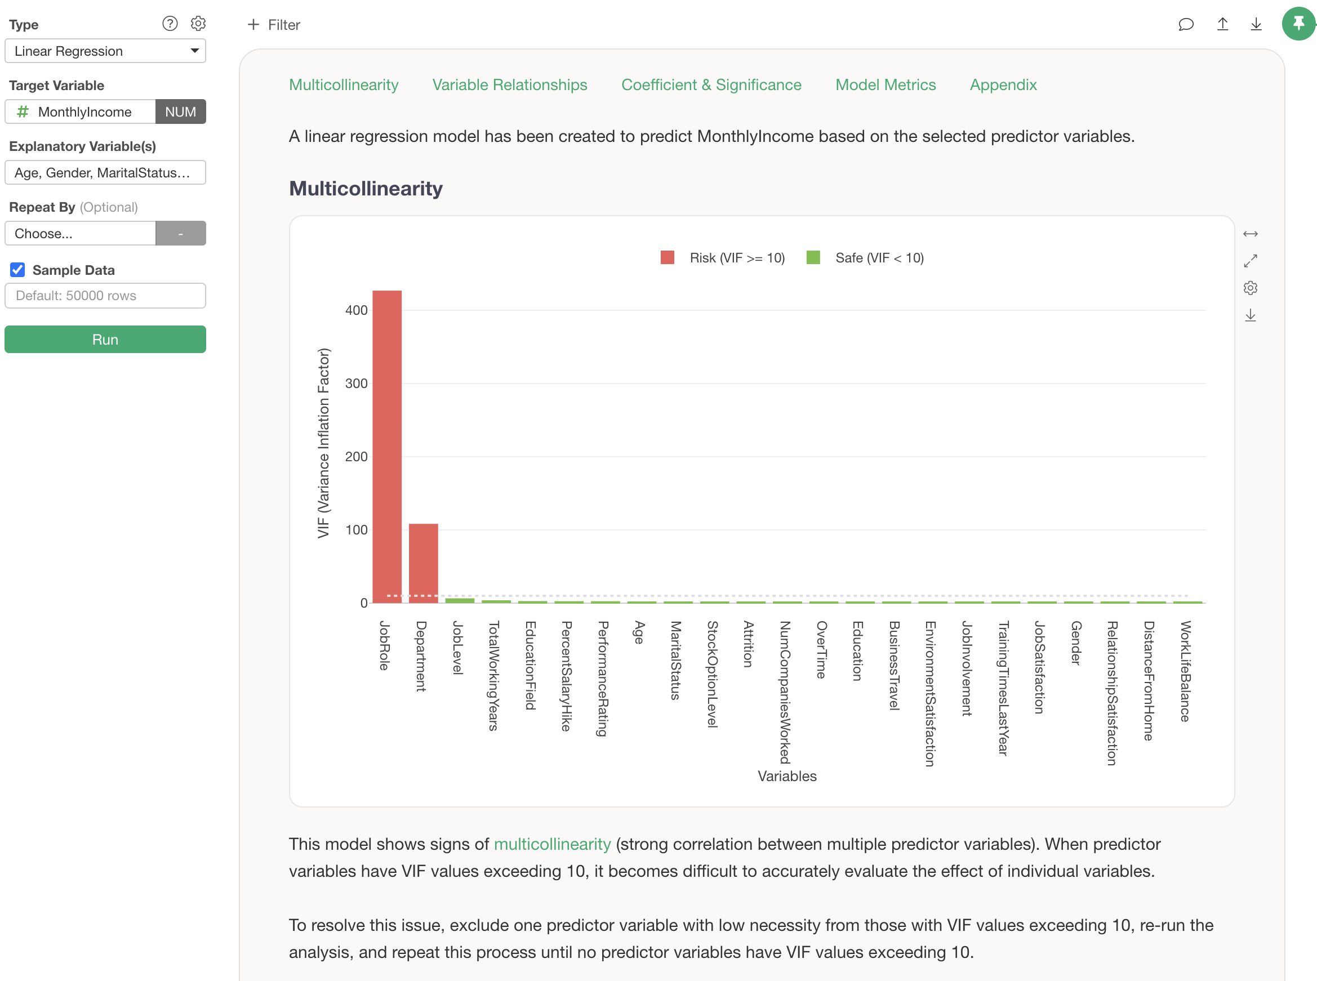
Task: Open chart settings gear icon
Action: coord(1250,288)
